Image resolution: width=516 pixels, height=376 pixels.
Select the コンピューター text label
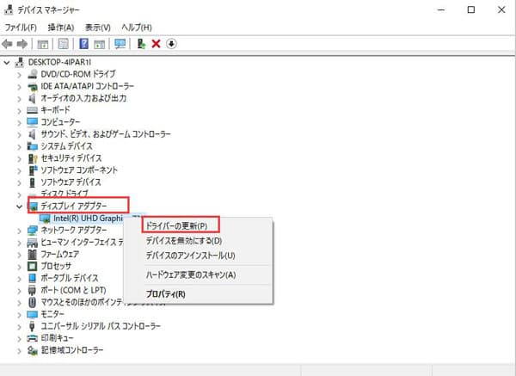click(60, 122)
